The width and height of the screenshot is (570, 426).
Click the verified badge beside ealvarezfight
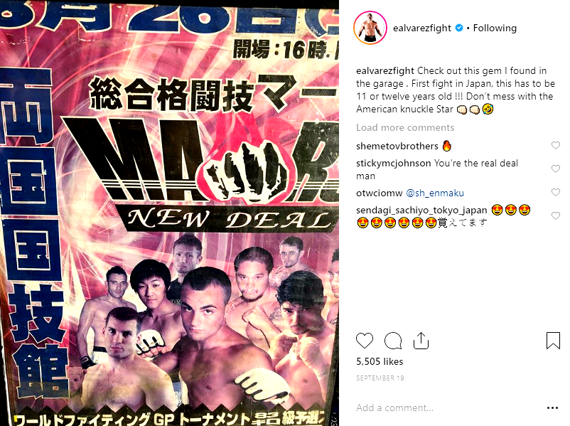click(x=459, y=28)
